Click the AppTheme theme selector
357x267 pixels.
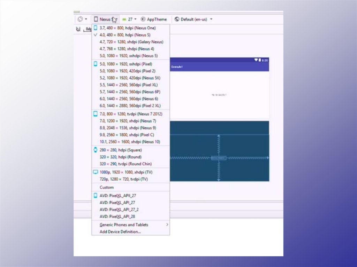point(154,19)
